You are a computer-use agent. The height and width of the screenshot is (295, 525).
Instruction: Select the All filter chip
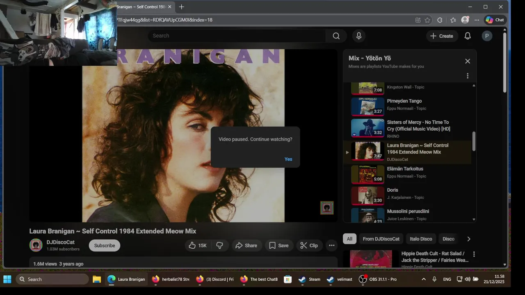349,239
